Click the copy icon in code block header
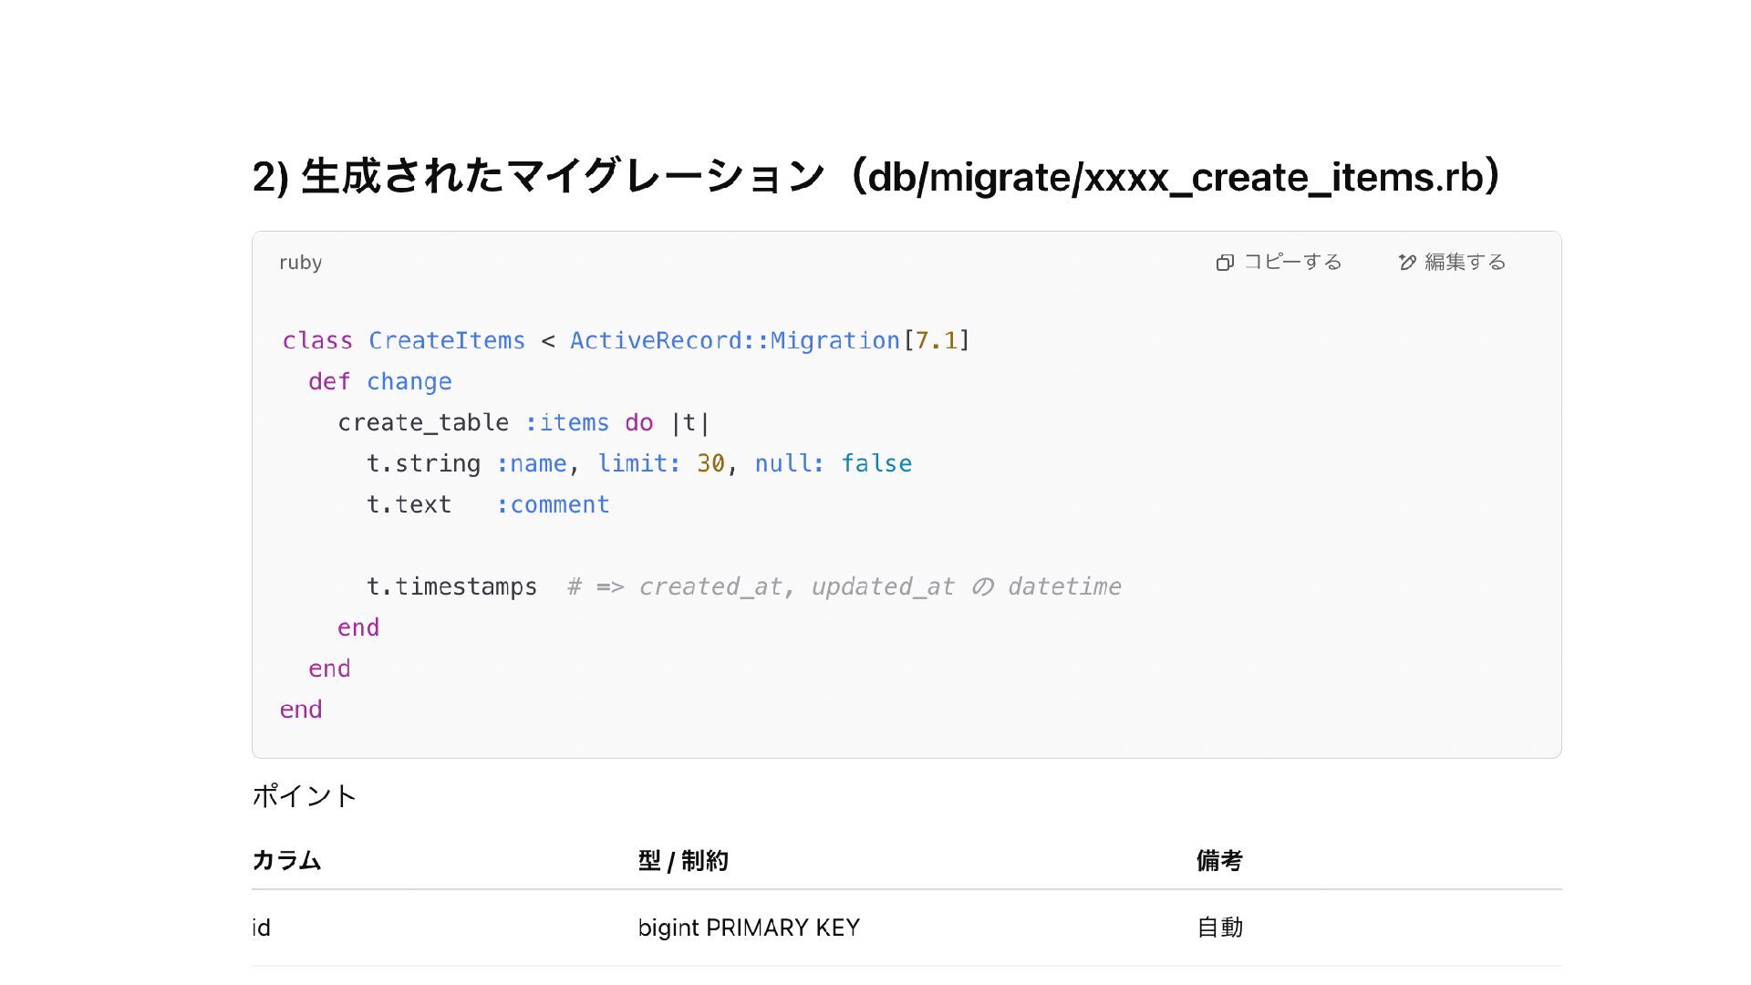Image resolution: width=1751 pixels, height=985 pixels. [1225, 263]
